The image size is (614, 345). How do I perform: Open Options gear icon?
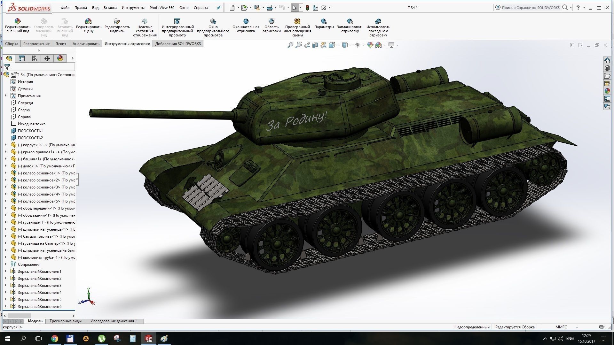324,8
